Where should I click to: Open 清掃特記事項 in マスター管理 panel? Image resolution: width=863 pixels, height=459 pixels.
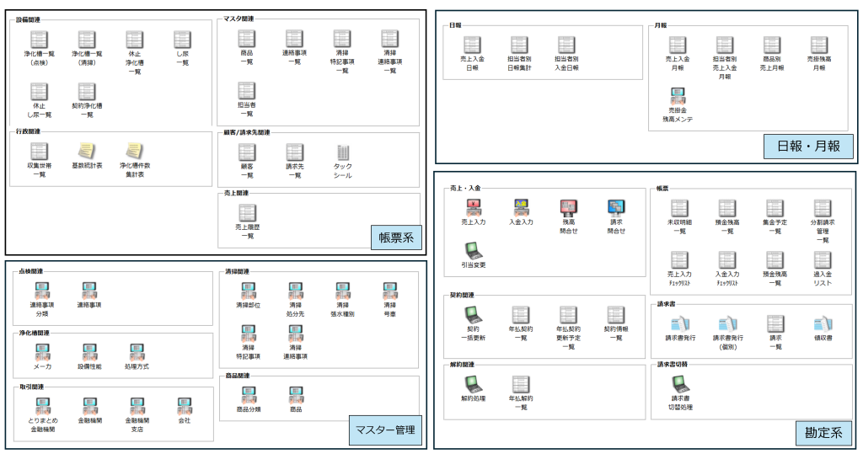pos(249,334)
